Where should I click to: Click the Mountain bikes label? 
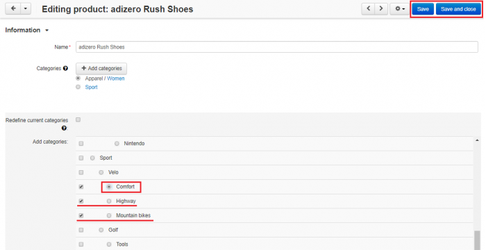click(133, 215)
